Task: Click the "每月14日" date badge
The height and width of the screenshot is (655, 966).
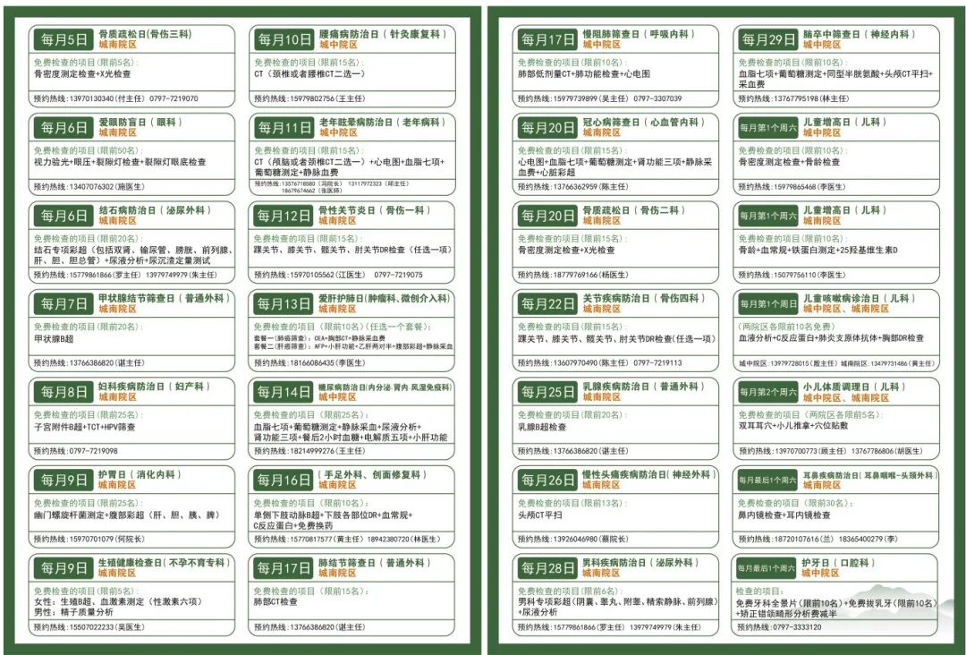Action: pos(284,393)
